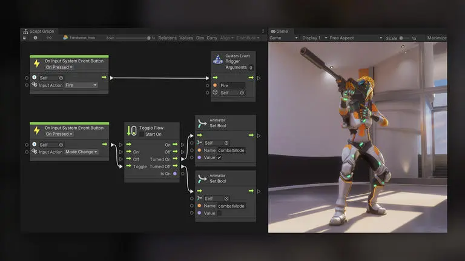The image size is (465, 261).
Task: Switch to the Game tab
Action: [279, 31]
